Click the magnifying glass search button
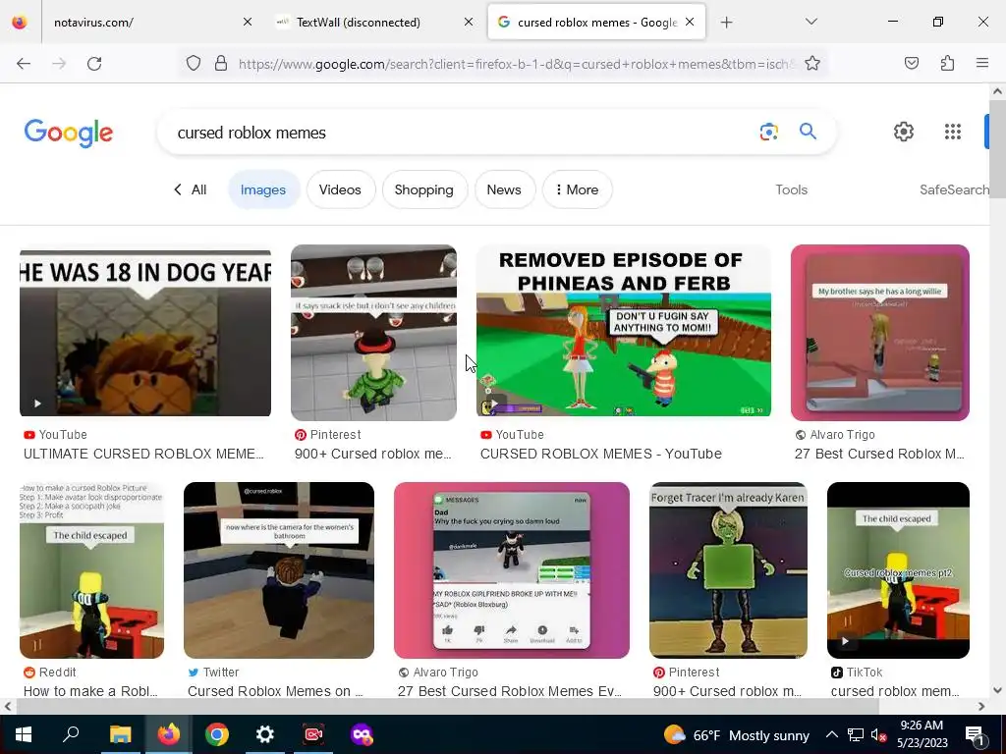 [808, 132]
